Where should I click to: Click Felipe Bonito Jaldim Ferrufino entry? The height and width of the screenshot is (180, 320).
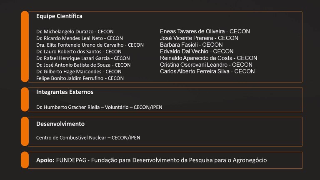pos(80,78)
